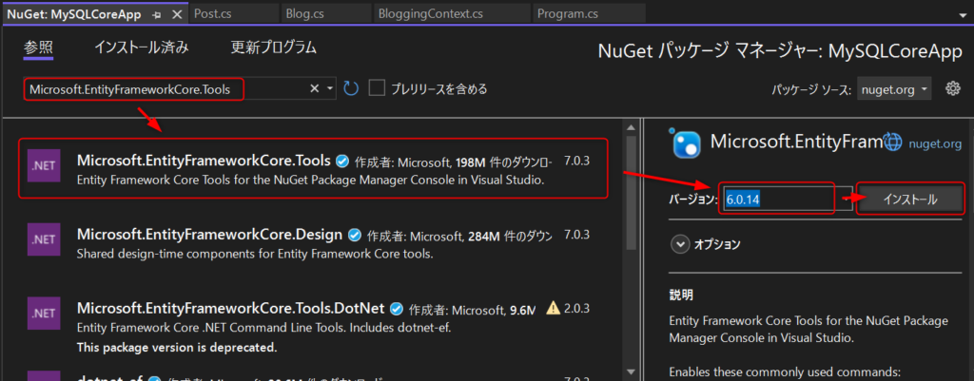Click the refresh search results icon
Screen dimensions: 974x381
351,89
